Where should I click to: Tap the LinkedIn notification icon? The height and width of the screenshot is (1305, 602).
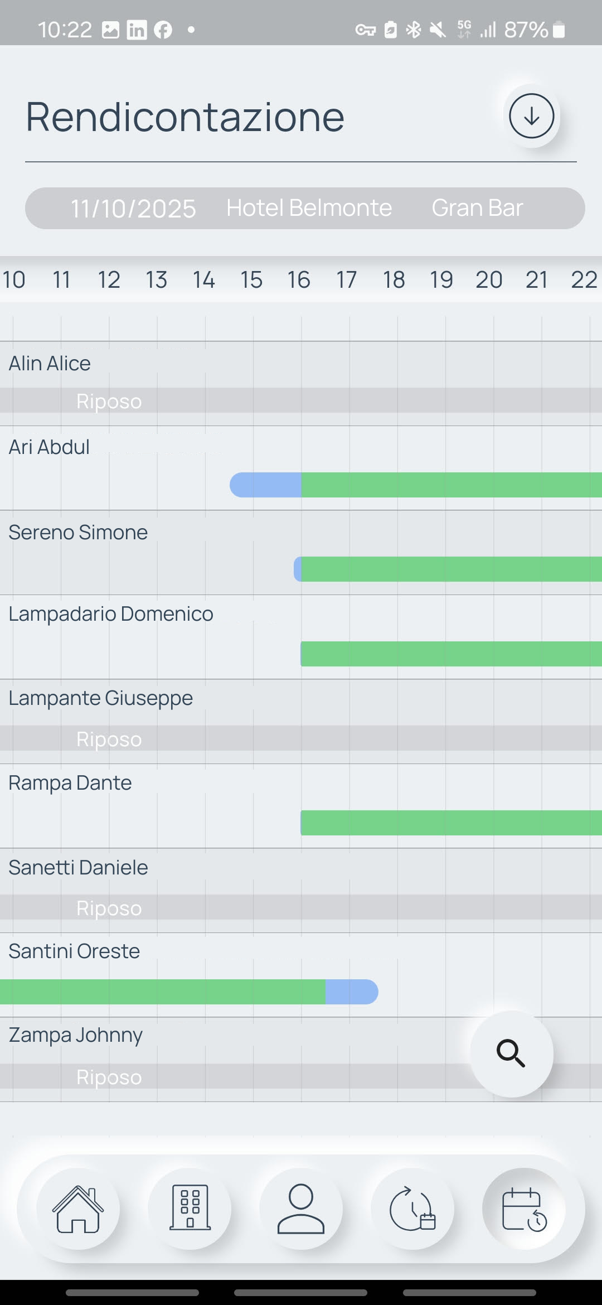(x=137, y=30)
